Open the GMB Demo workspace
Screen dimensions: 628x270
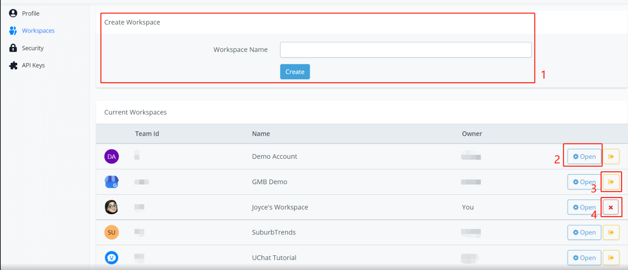tap(584, 182)
